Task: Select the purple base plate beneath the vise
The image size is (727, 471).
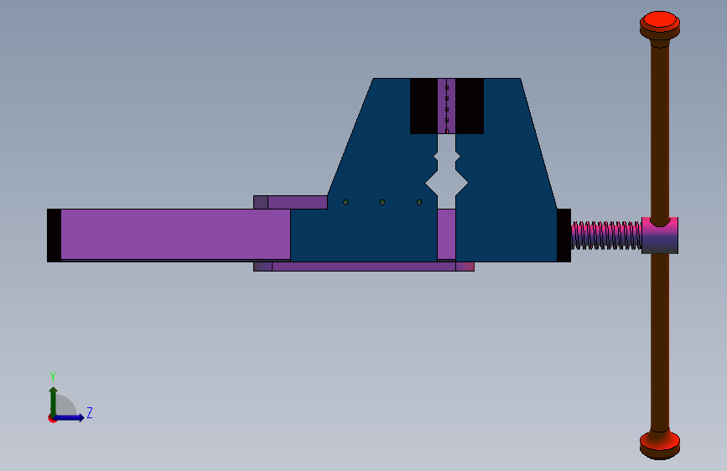Action: (364, 267)
